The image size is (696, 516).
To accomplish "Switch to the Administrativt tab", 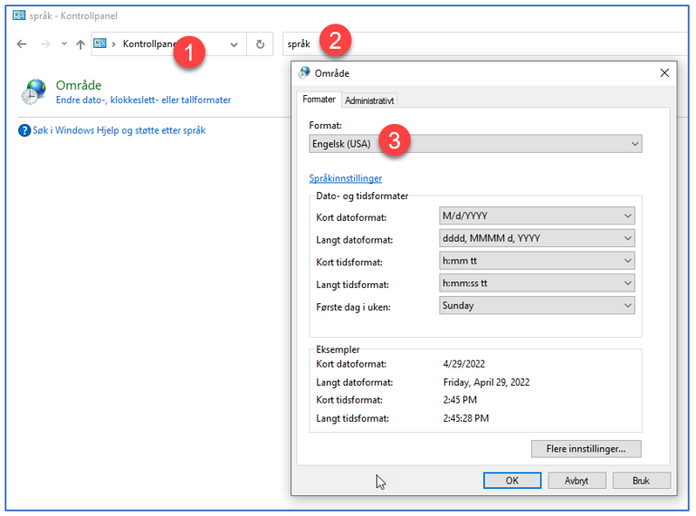I will click(x=369, y=100).
